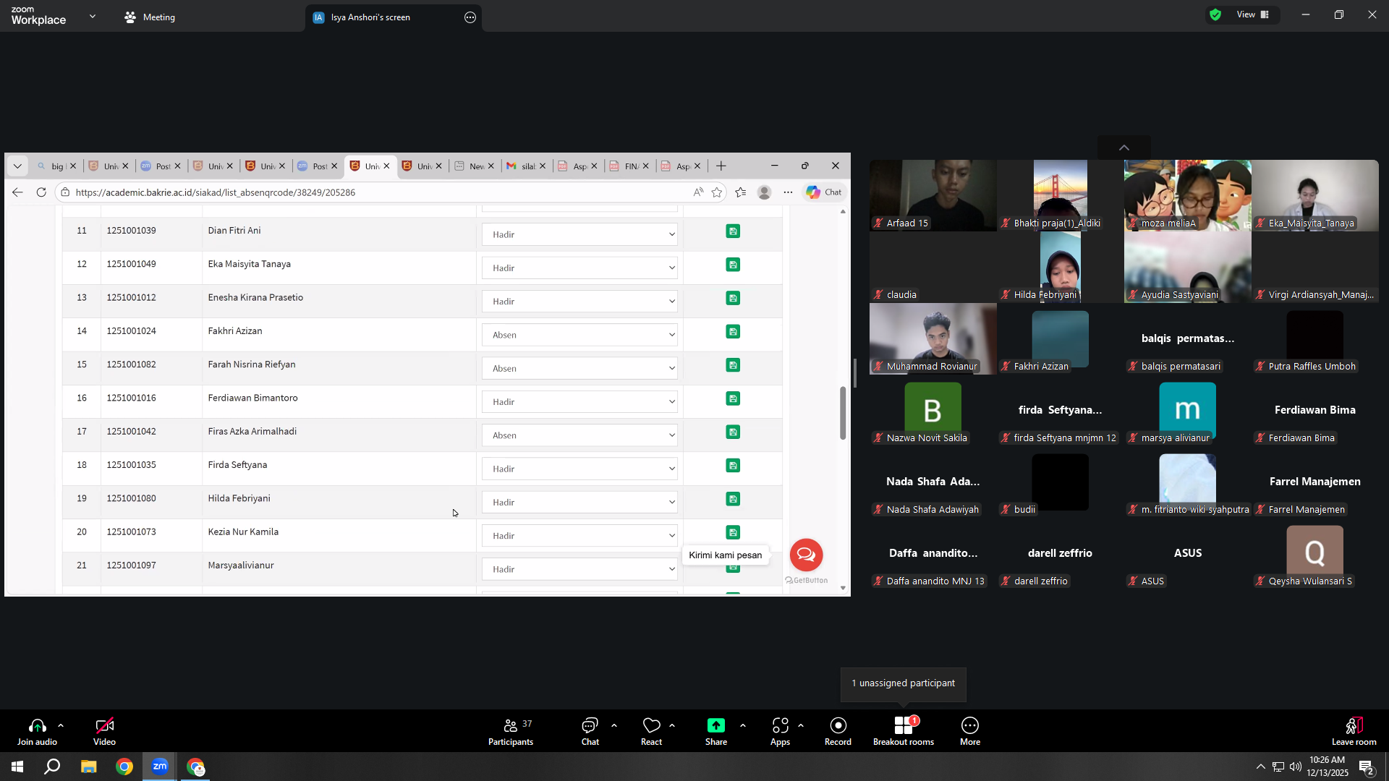Save attendance for Kezia Nur Kamila
Image resolution: width=1389 pixels, height=781 pixels.
point(733,532)
